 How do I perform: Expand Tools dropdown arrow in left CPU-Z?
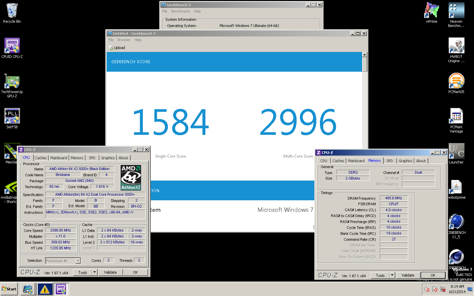pyautogui.click(x=94, y=272)
